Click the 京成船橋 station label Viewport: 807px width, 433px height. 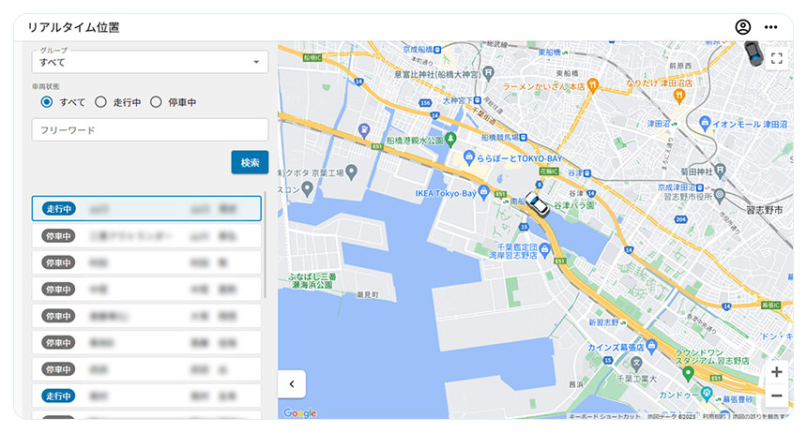coord(418,50)
